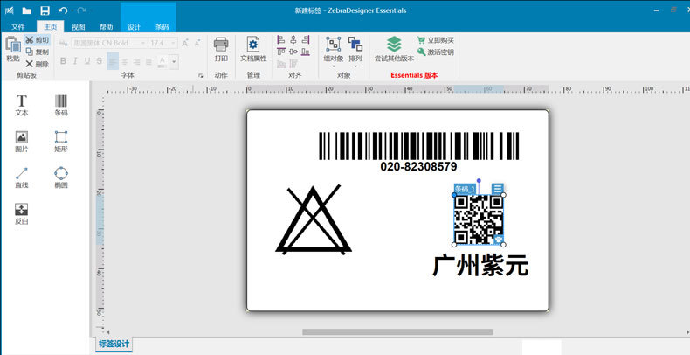
Task: Align objects to the right edge
Action: click(306, 39)
